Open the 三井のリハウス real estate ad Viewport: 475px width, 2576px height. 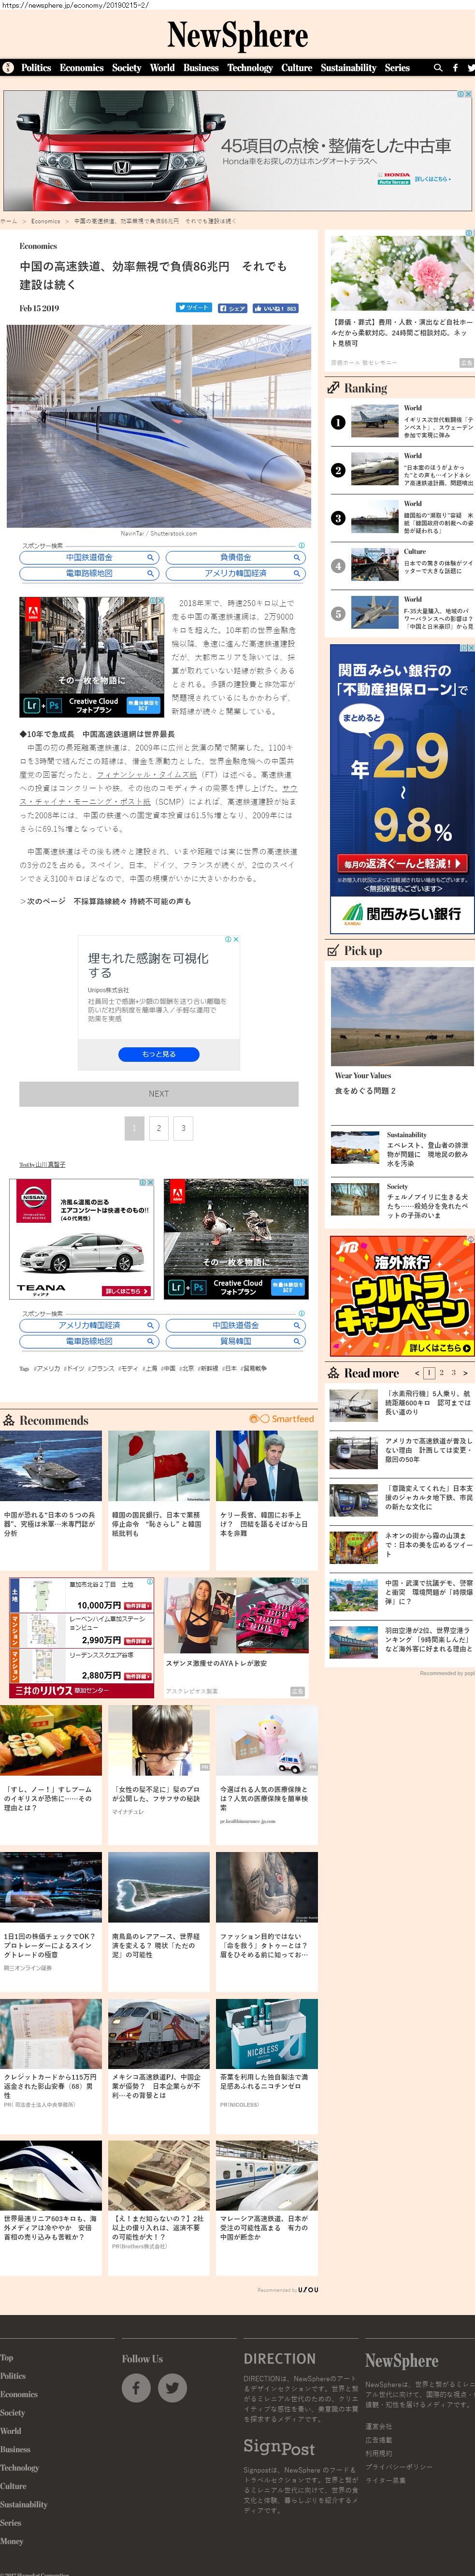82,1638
